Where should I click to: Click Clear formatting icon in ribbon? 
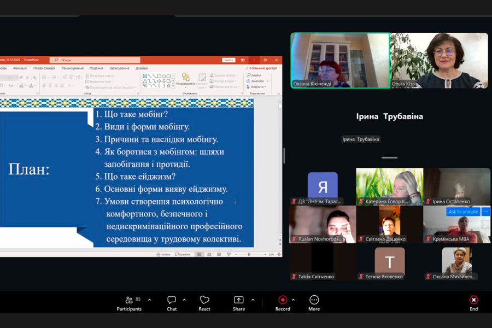(34, 77)
